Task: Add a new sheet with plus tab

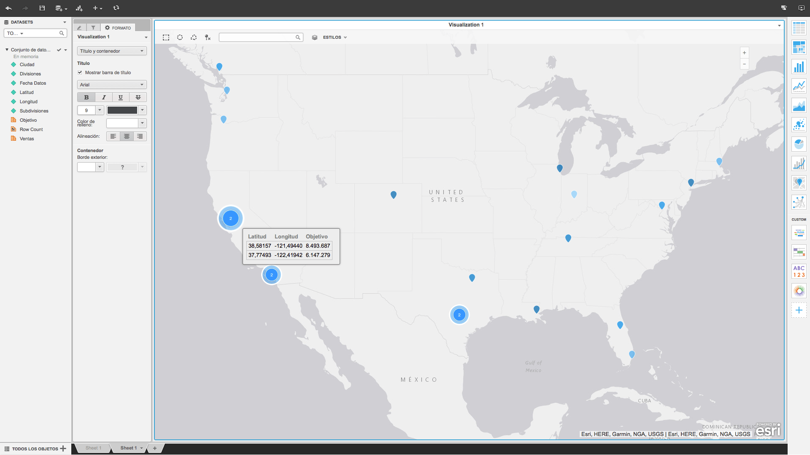Action: 155,448
